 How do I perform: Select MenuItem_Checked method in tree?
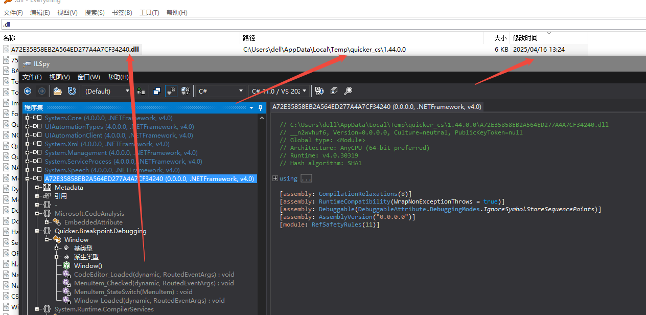point(154,283)
